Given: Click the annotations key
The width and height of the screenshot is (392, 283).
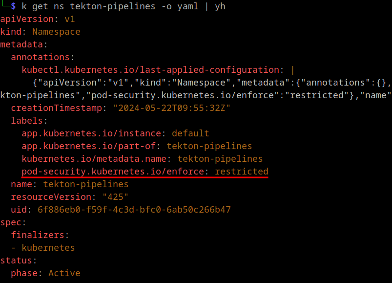Looking at the screenshot, I should coord(40,57).
